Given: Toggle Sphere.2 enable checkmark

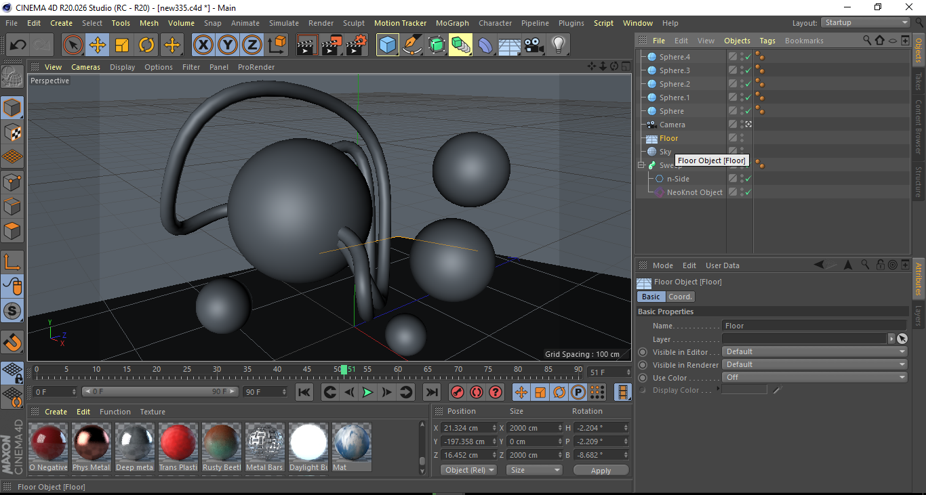Looking at the screenshot, I should pyautogui.click(x=748, y=84).
